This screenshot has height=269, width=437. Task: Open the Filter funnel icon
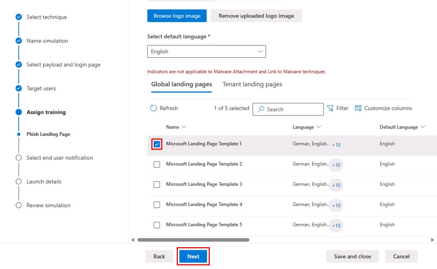(330, 108)
